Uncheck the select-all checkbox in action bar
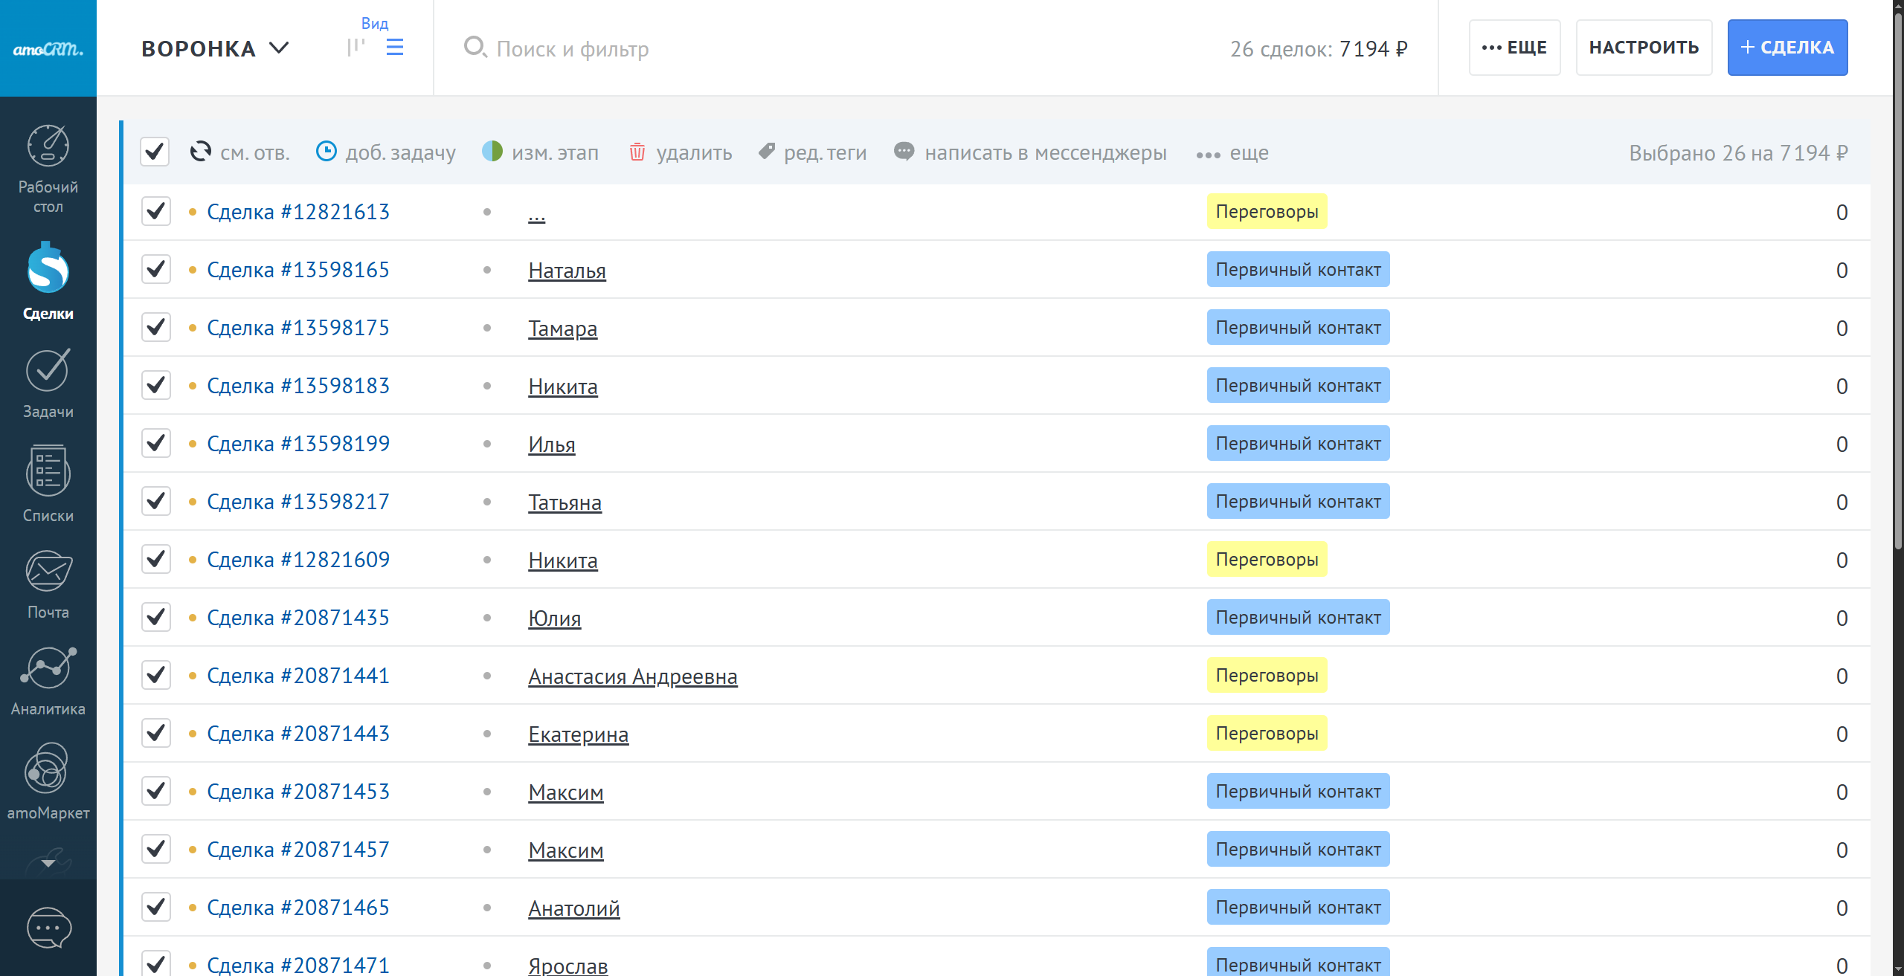Image resolution: width=1904 pixels, height=976 pixels. point(155,152)
